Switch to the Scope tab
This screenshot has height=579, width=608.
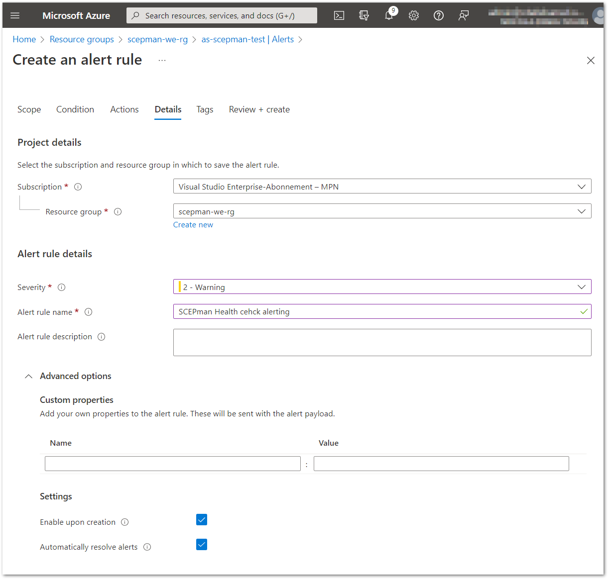[29, 109]
